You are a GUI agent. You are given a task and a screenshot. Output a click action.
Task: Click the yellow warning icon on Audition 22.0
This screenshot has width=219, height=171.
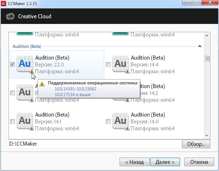pos(32,72)
